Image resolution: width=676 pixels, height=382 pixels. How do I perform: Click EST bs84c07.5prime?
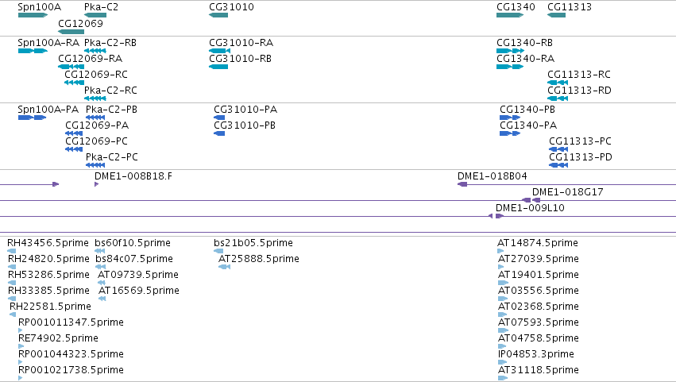click(134, 259)
